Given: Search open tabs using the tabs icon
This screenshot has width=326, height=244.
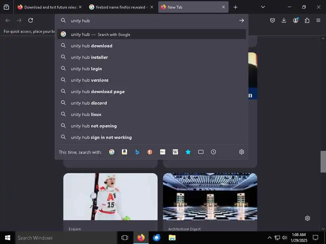Looking at the screenshot, I should point(201,152).
